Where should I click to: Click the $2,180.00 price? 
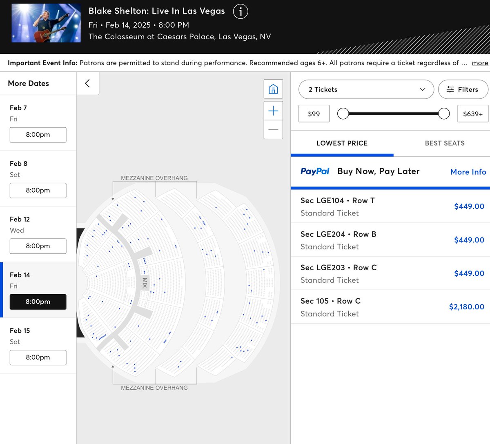pos(467,307)
